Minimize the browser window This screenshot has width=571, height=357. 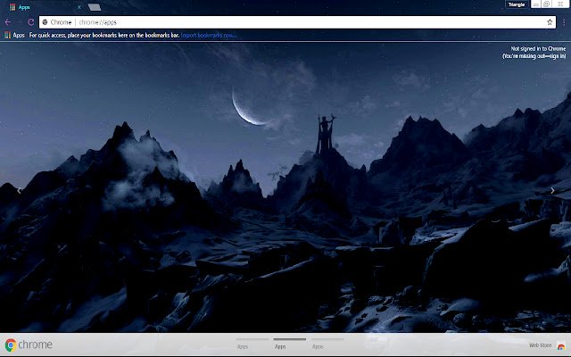(536, 4)
